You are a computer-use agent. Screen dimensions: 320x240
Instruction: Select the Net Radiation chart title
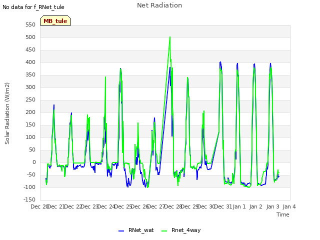159,5
